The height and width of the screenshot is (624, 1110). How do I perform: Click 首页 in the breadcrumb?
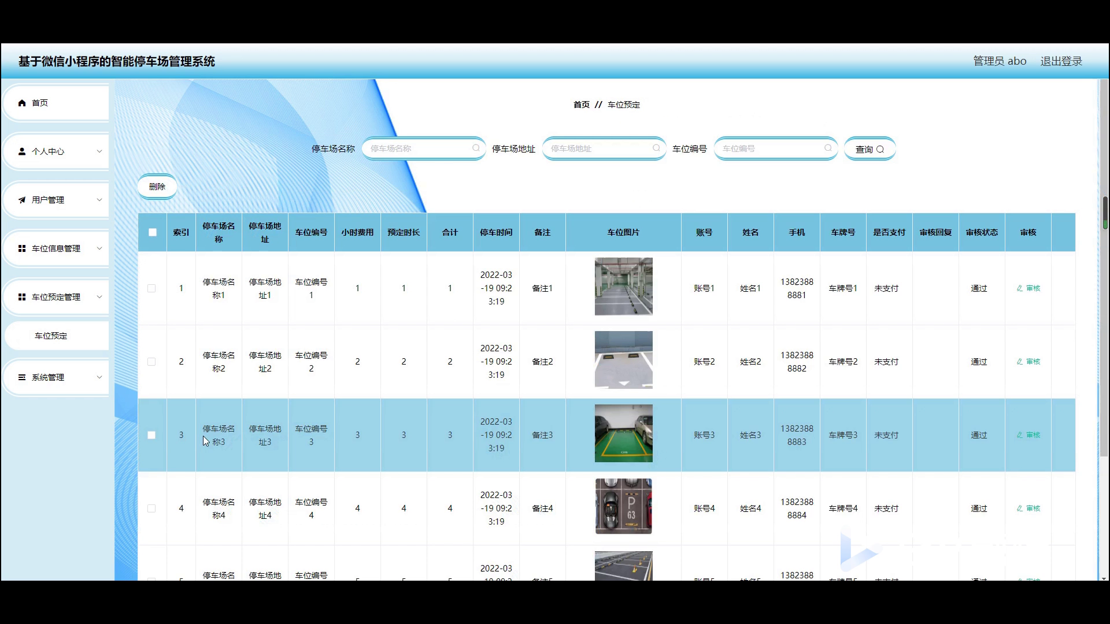[581, 105]
